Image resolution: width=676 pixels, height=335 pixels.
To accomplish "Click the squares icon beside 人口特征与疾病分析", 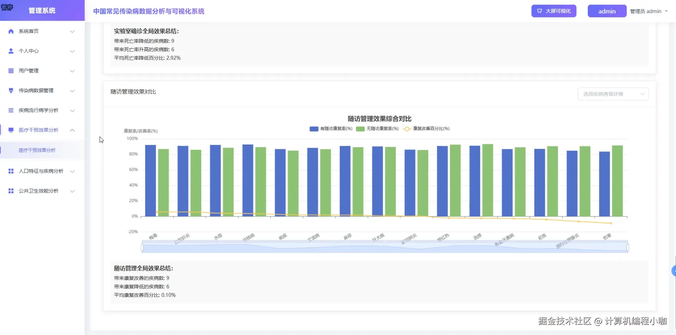I will click(11, 171).
